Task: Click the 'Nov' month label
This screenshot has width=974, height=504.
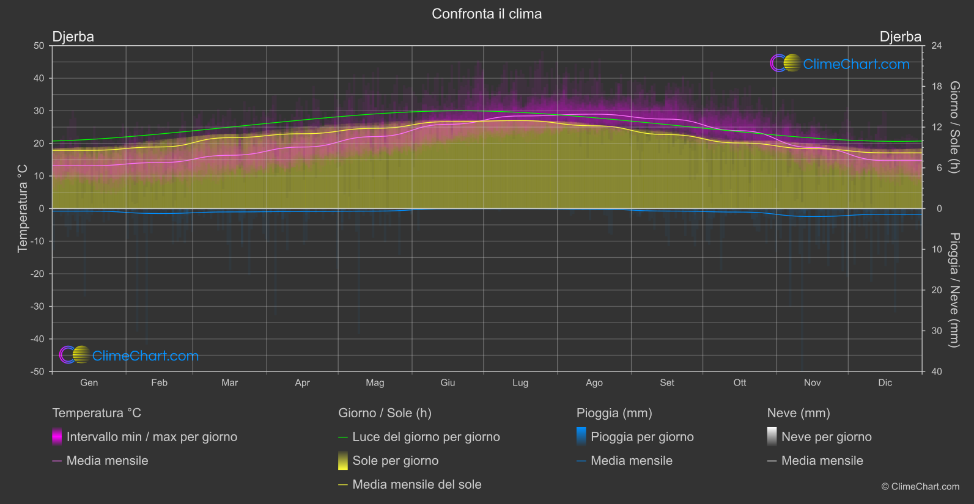Action: click(812, 382)
